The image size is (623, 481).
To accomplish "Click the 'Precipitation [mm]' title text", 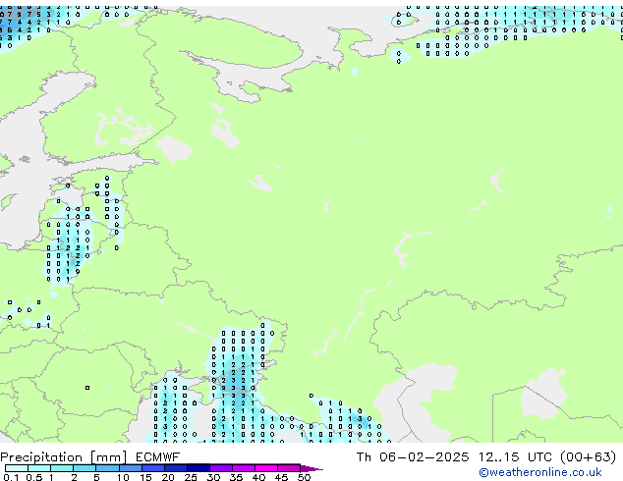I will [x=64, y=457].
